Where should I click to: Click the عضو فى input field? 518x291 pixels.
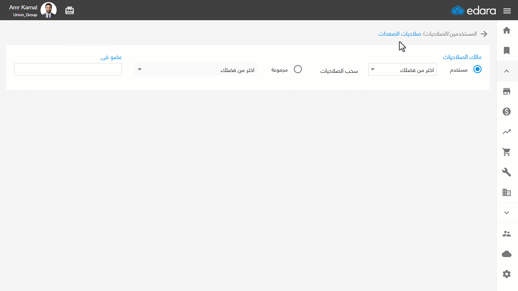68,69
